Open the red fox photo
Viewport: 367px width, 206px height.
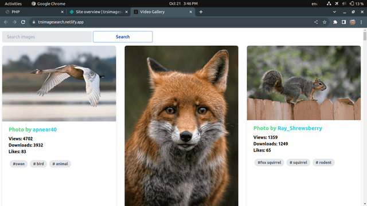[181, 126]
